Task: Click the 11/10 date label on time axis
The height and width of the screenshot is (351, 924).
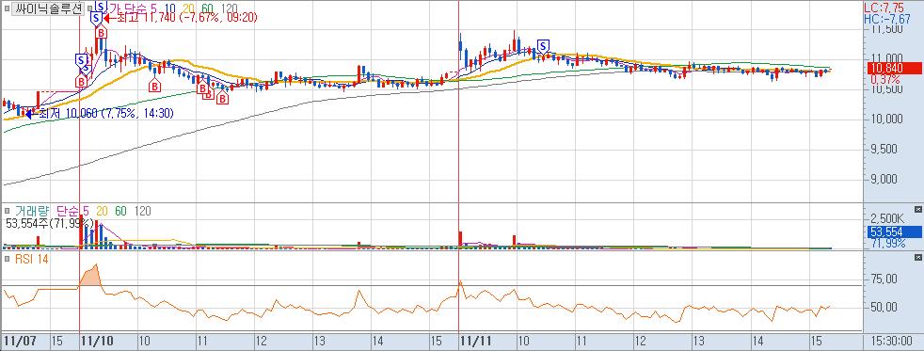Action: (x=98, y=341)
